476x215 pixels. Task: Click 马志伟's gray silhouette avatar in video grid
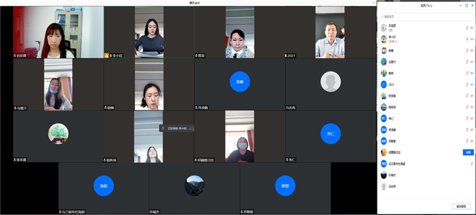[331, 81]
